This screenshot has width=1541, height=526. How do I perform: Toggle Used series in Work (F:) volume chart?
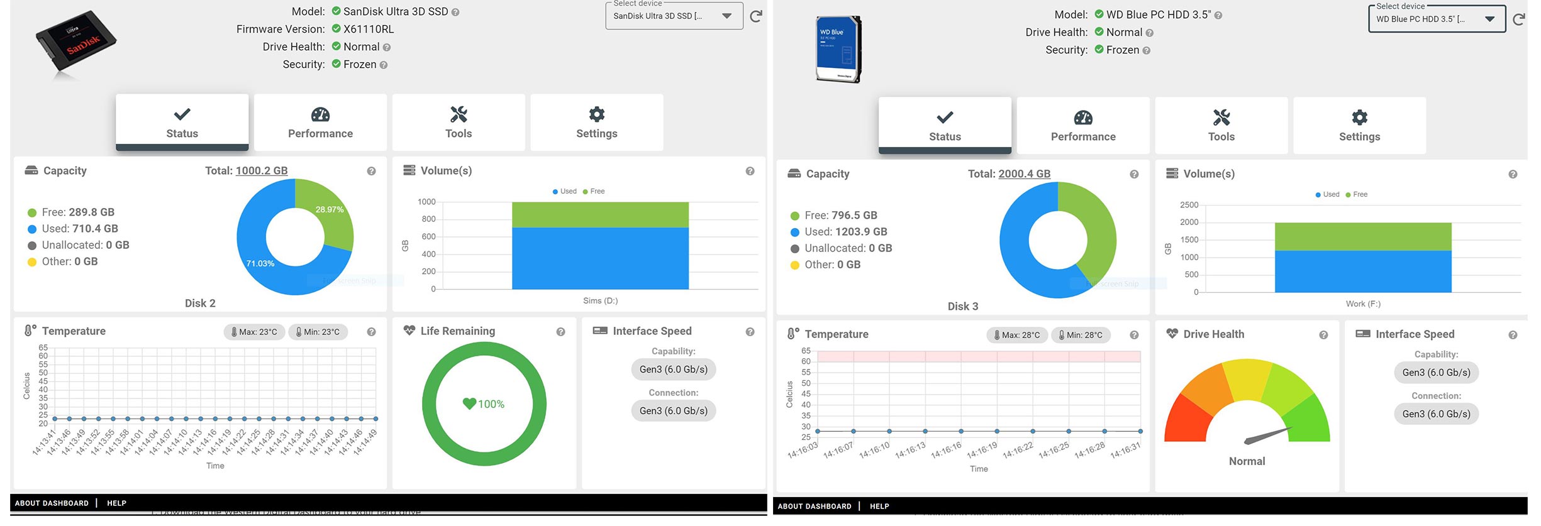coord(1327,194)
